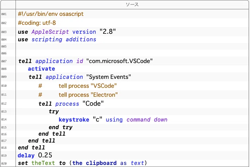Click the commented line tell process "VSCode"
The image size is (250, 167).
tap(77, 86)
